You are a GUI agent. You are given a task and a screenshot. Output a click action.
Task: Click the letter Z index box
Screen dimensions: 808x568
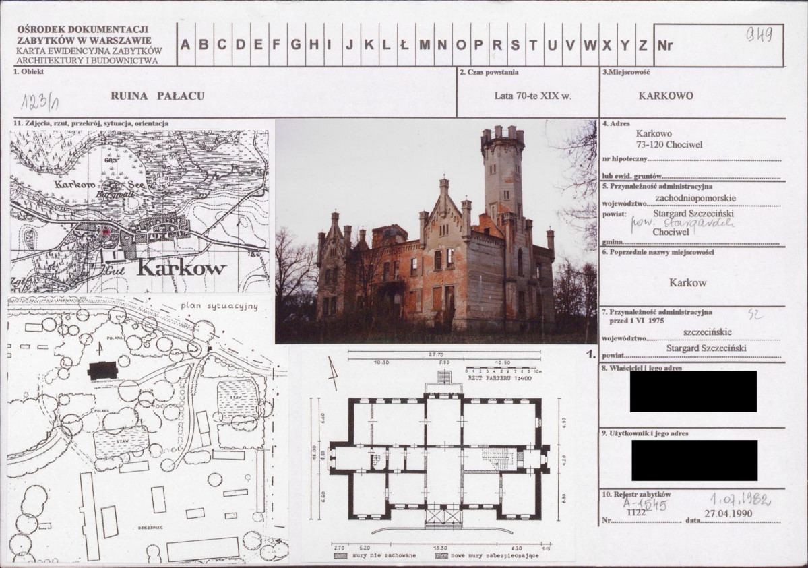(644, 44)
